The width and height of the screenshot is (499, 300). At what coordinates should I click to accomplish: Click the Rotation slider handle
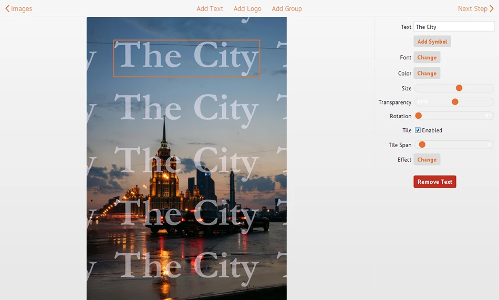click(419, 116)
